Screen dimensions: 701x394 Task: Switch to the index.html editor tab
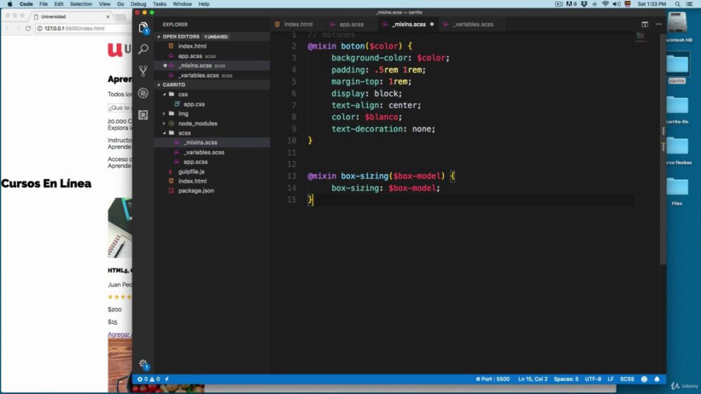click(x=298, y=24)
